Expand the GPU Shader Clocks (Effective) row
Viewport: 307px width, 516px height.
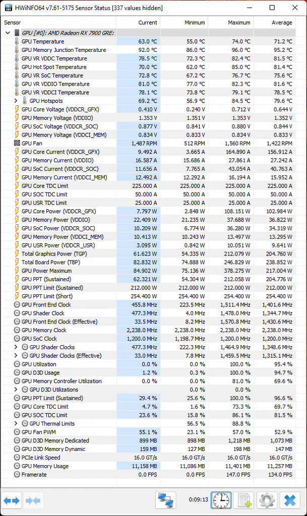[16, 355]
